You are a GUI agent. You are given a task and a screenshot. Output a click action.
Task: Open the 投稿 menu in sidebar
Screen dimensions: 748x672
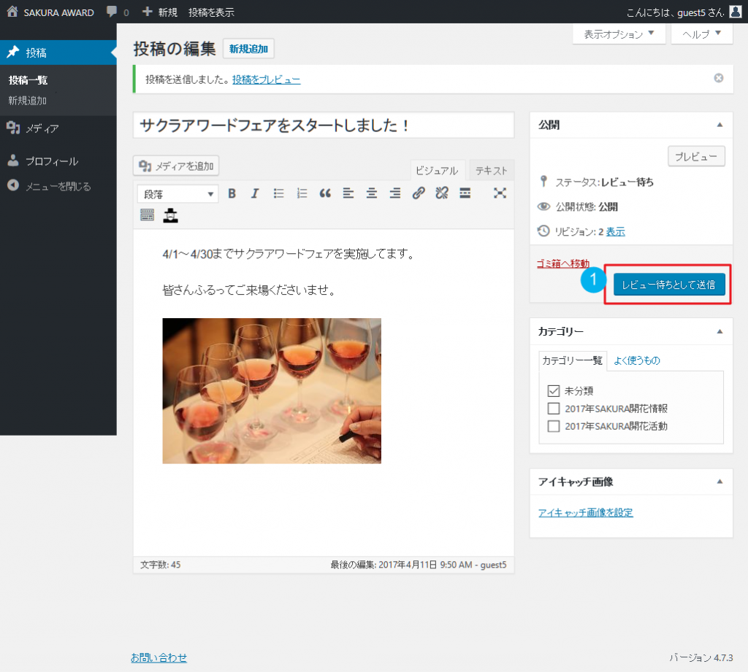(x=58, y=53)
